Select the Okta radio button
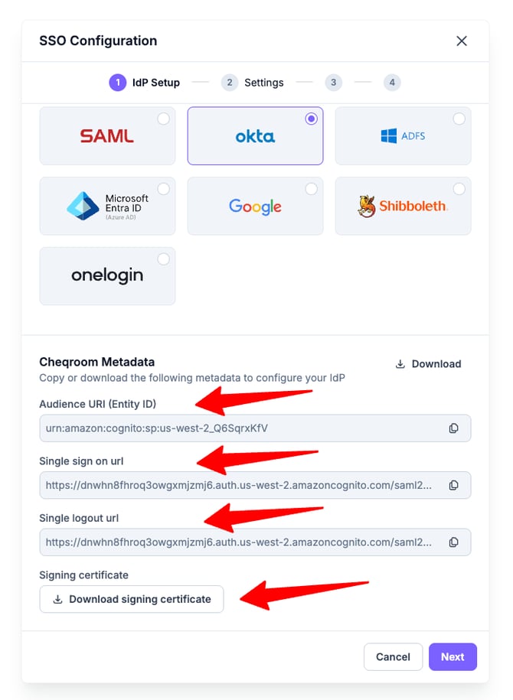Viewport: 513px width, 700px height. point(311,119)
